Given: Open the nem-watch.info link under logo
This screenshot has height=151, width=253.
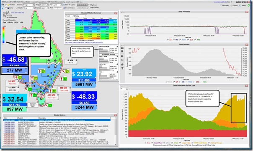Looking at the screenshot, I should tap(18, 13).
